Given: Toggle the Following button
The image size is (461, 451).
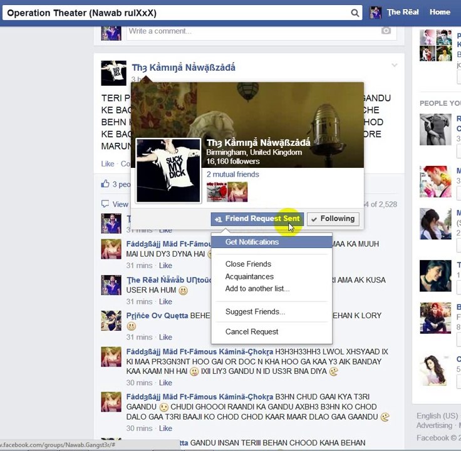Looking at the screenshot, I should 333,219.
